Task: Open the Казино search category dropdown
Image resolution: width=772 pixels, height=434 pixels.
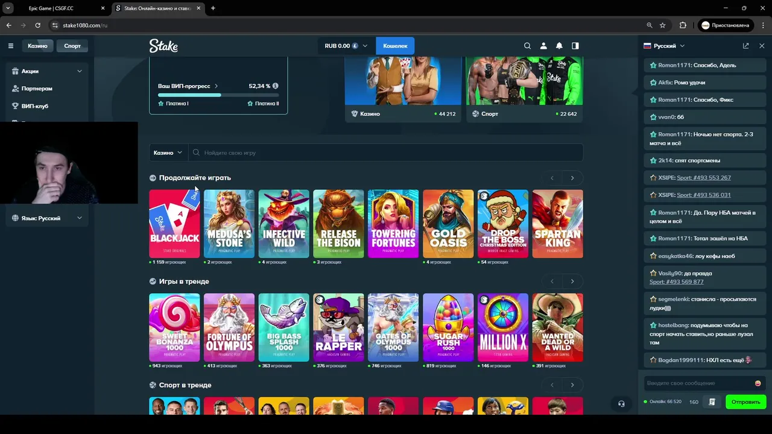Action: coord(168,153)
